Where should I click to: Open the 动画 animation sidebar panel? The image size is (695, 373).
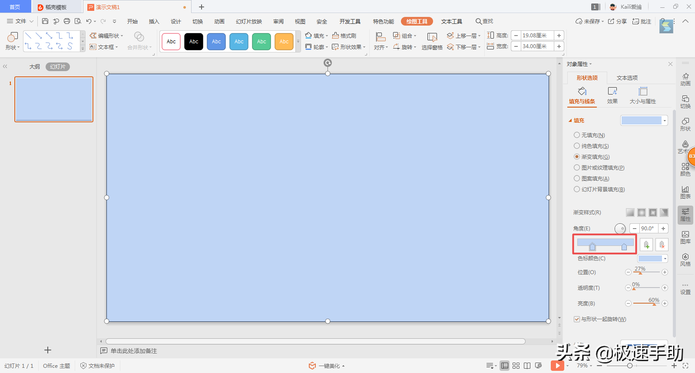[685, 79]
